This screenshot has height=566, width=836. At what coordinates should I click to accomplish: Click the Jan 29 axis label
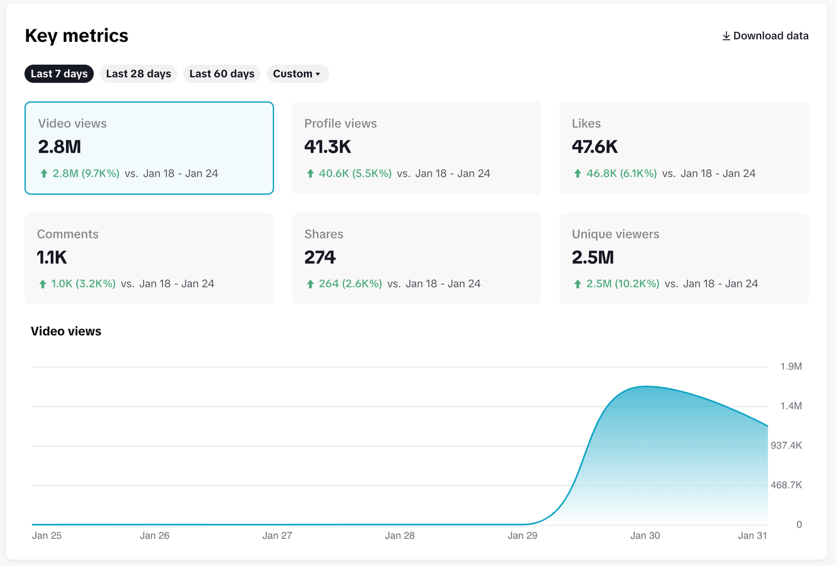522,536
